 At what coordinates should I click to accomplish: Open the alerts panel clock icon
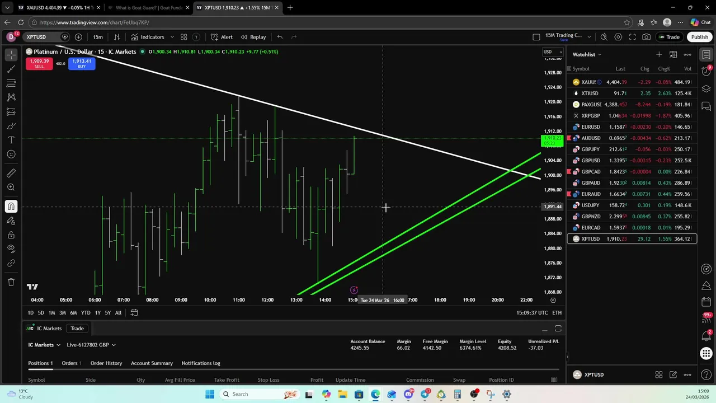click(706, 72)
